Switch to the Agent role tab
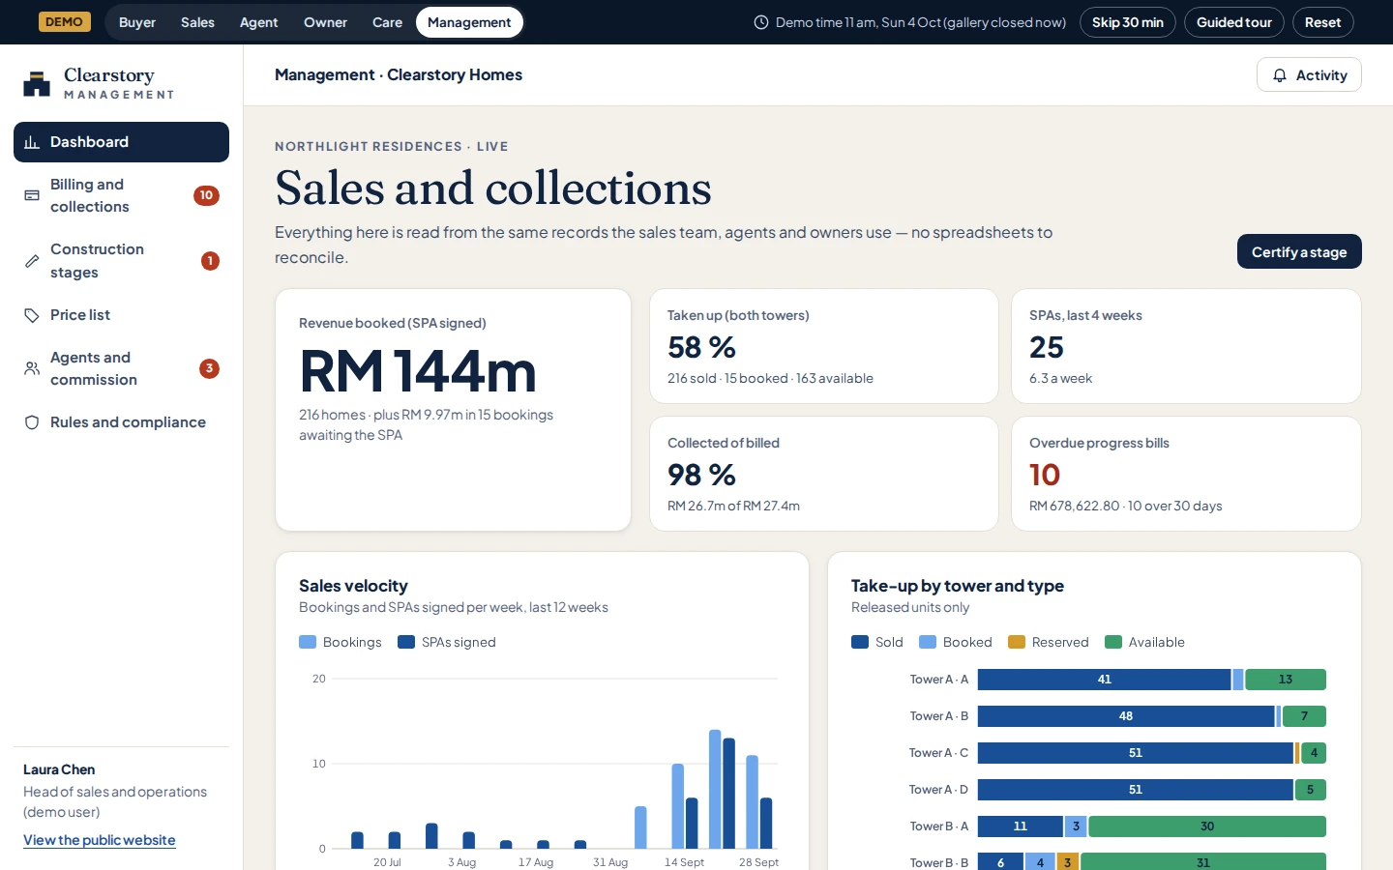 click(x=258, y=22)
